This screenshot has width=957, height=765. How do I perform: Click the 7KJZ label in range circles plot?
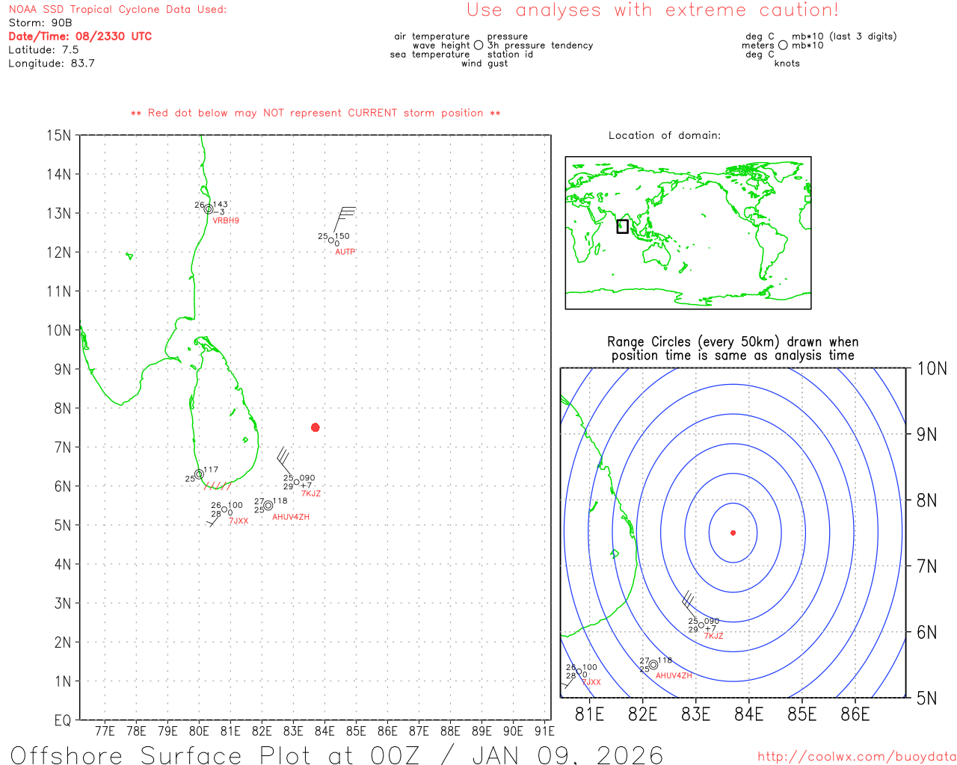coord(713,637)
